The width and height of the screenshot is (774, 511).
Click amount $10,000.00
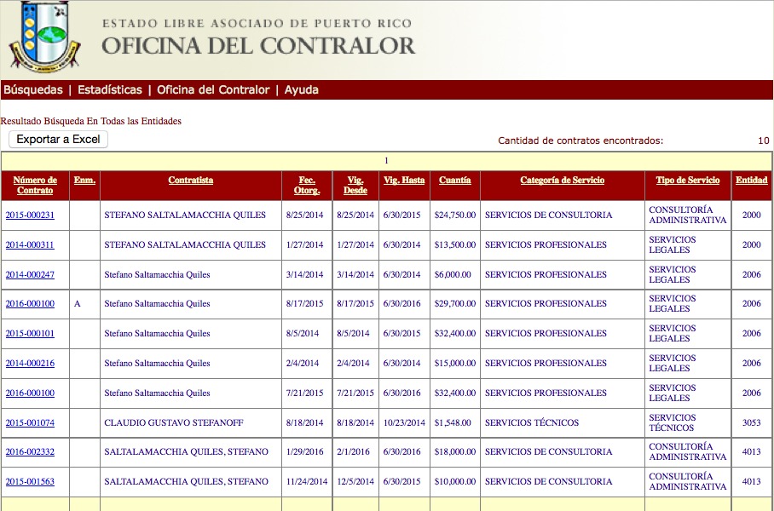click(x=455, y=481)
